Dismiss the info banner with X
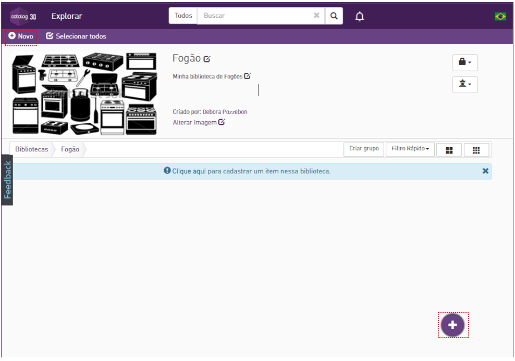This screenshot has height=361, width=515. tap(485, 171)
